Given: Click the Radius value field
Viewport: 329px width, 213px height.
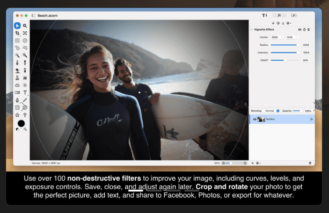Looking at the screenshot, I should 306,45.
